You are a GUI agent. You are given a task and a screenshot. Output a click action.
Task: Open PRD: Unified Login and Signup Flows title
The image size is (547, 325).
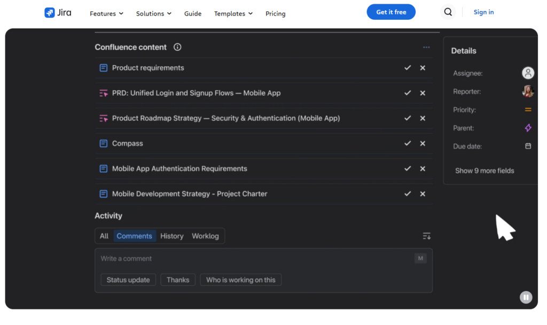click(196, 93)
